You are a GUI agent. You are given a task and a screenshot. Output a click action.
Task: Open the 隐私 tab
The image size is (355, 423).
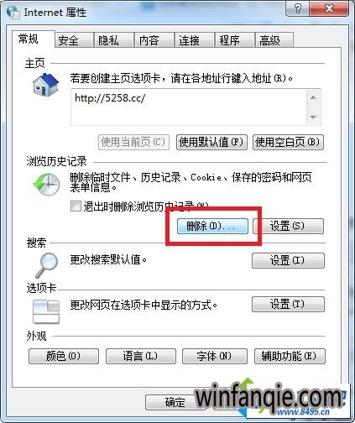(113, 40)
